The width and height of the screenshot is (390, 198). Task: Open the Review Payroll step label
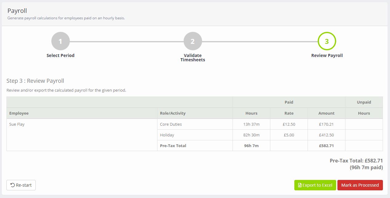click(x=327, y=55)
